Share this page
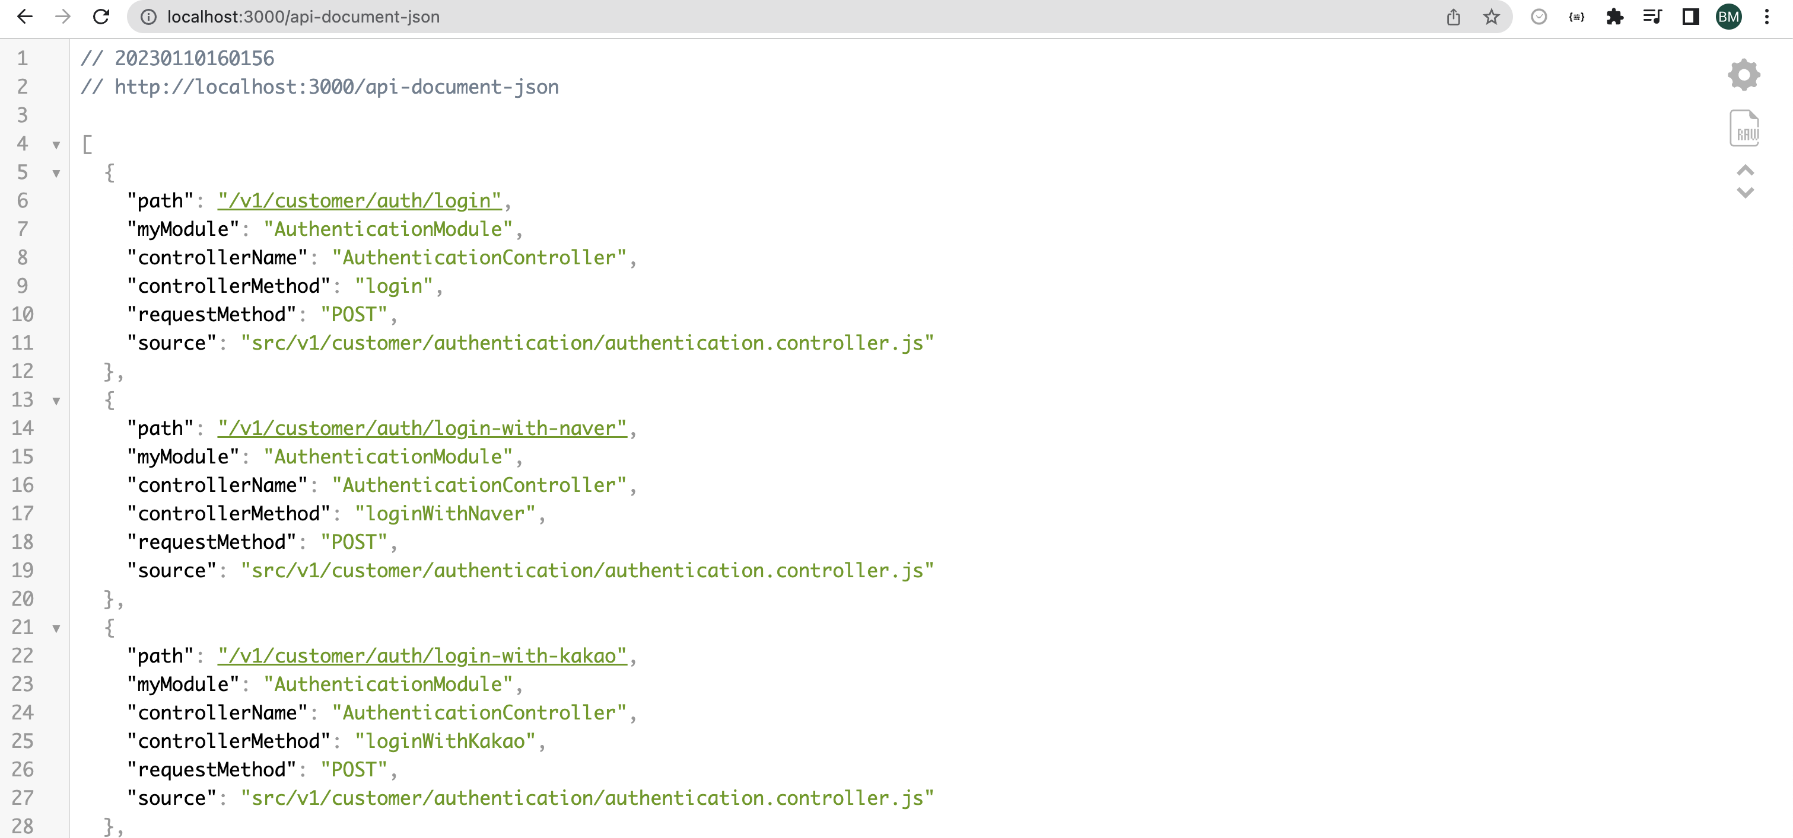This screenshot has height=838, width=1793. (x=1454, y=17)
